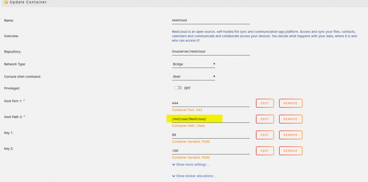Viewport: 368px width, 182px height.
Task: Click the Container Variable: PGID text
Action: tap(191, 158)
